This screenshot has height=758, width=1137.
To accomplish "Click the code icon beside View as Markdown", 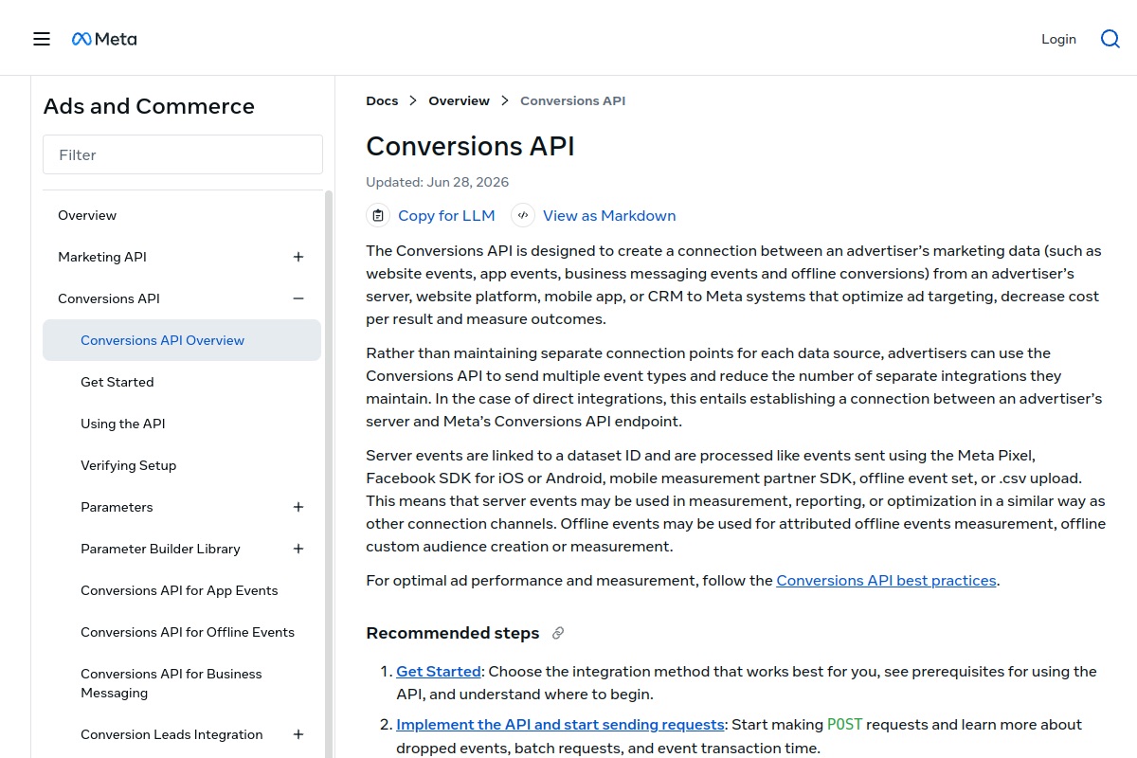I will pos(523,215).
